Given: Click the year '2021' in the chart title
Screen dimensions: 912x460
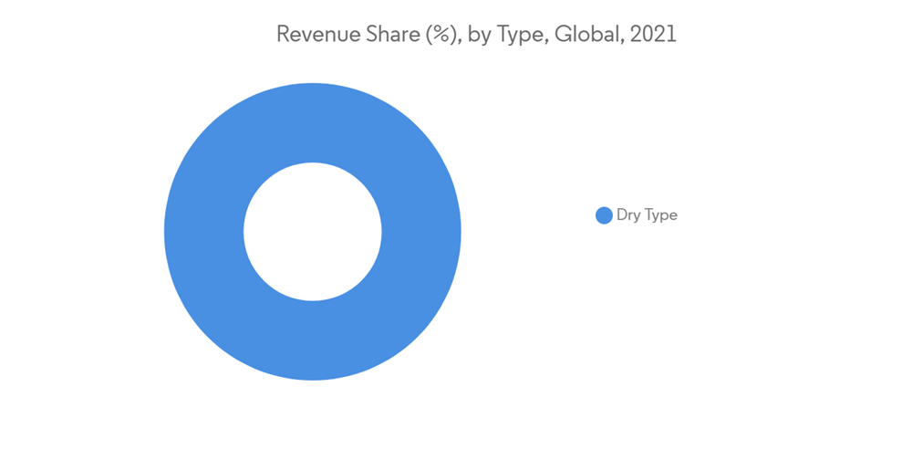Looking at the screenshot, I should (x=654, y=36).
